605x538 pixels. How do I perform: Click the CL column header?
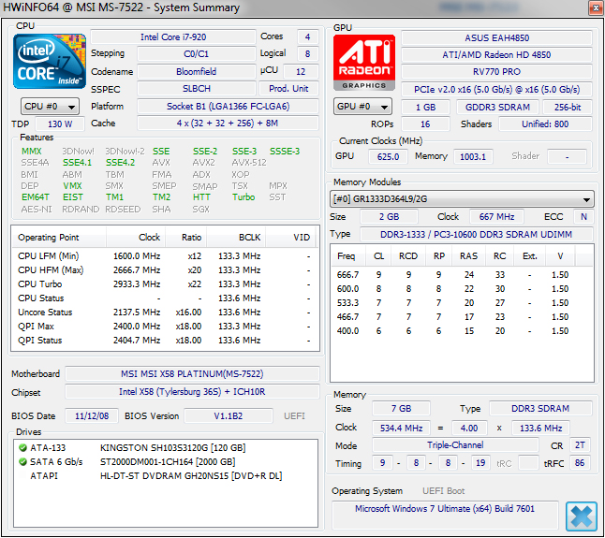pos(378,255)
